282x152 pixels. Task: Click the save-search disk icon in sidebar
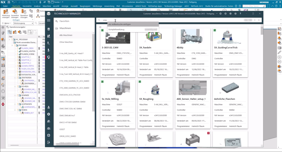[48, 36]
